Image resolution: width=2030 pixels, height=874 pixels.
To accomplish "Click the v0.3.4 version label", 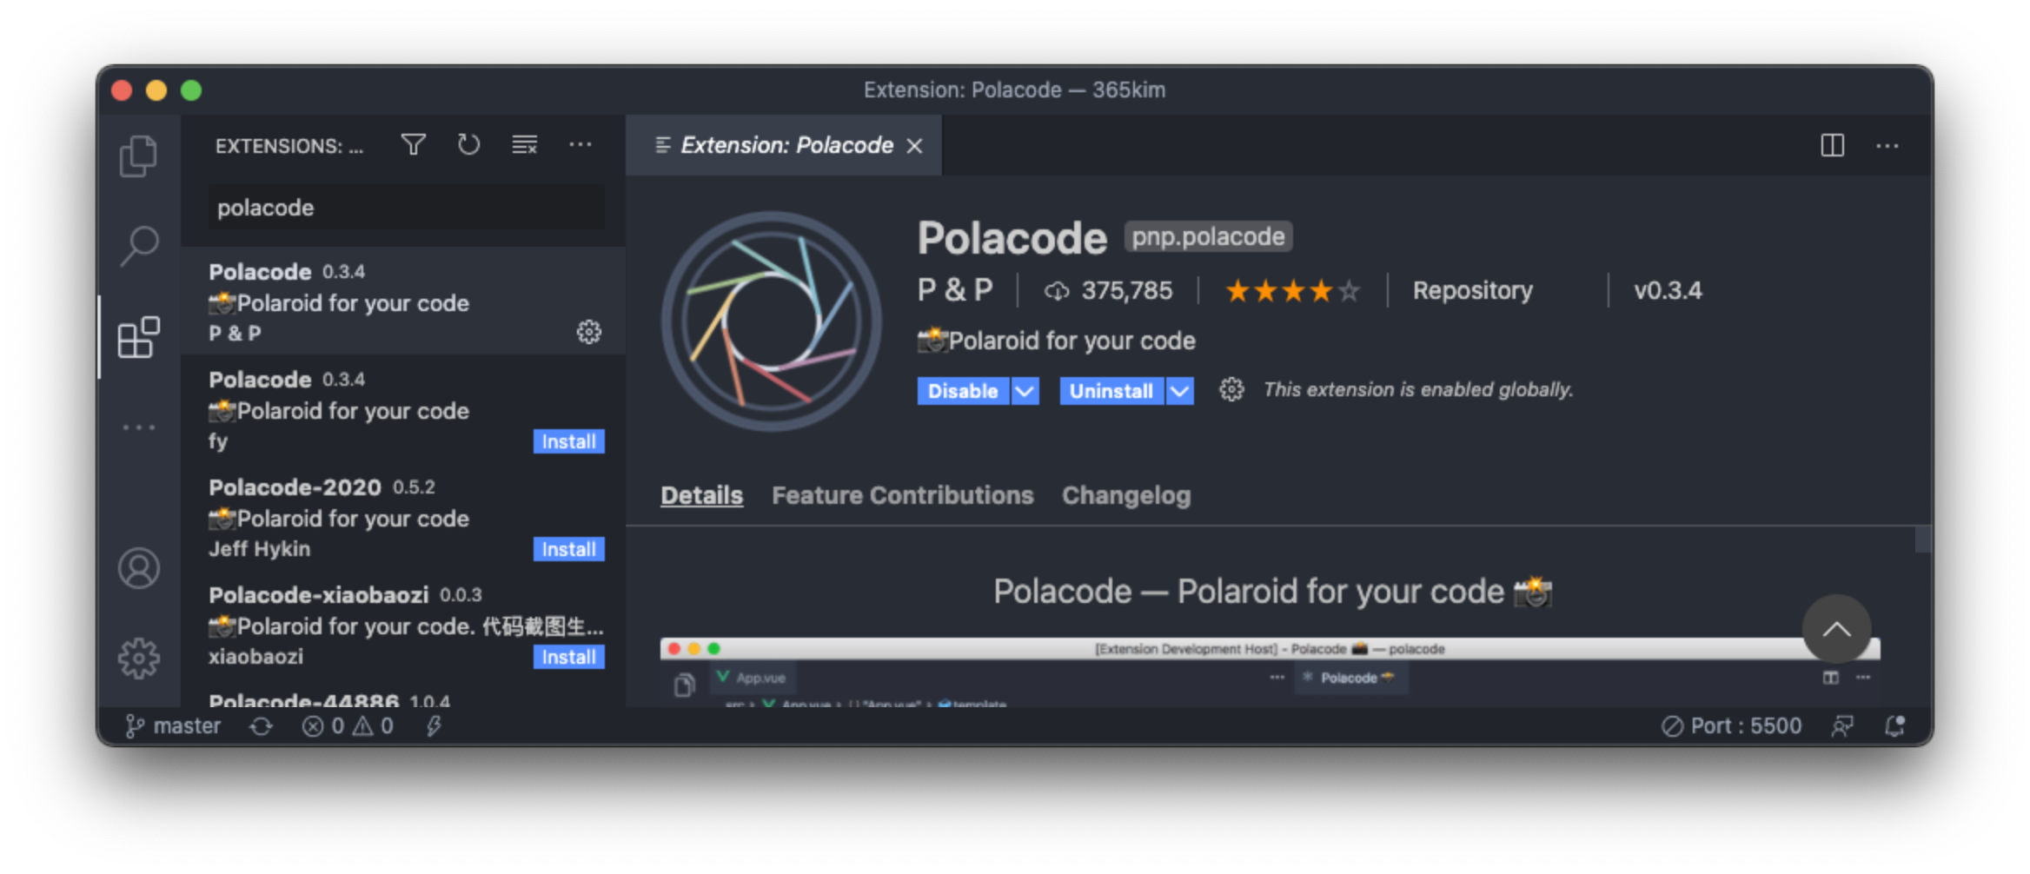I will click(x=1668, y=290).
